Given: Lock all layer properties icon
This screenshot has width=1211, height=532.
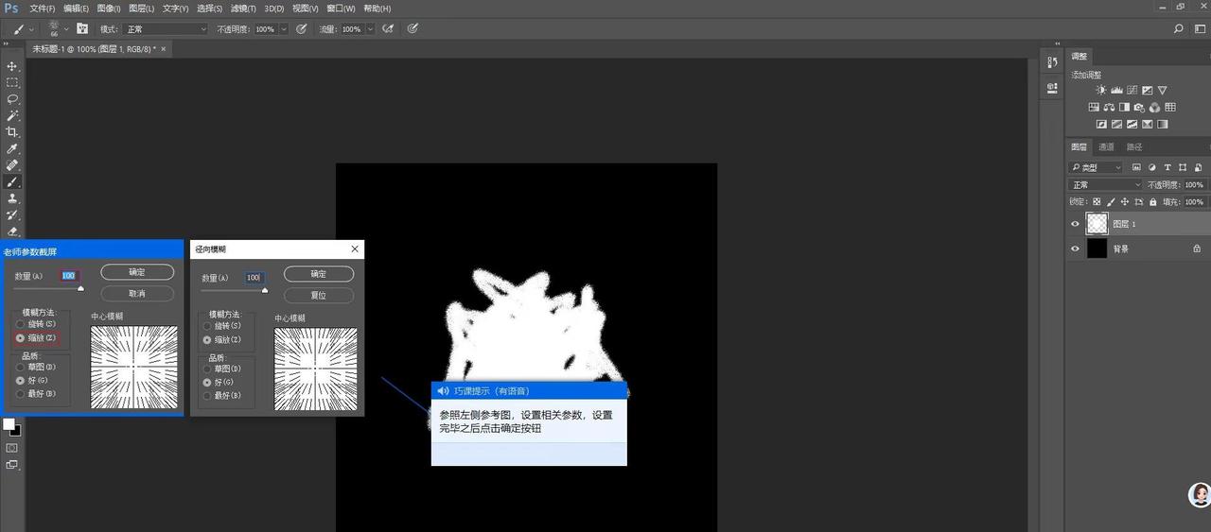Looking at the screenshot, I should coord(1152,202).
